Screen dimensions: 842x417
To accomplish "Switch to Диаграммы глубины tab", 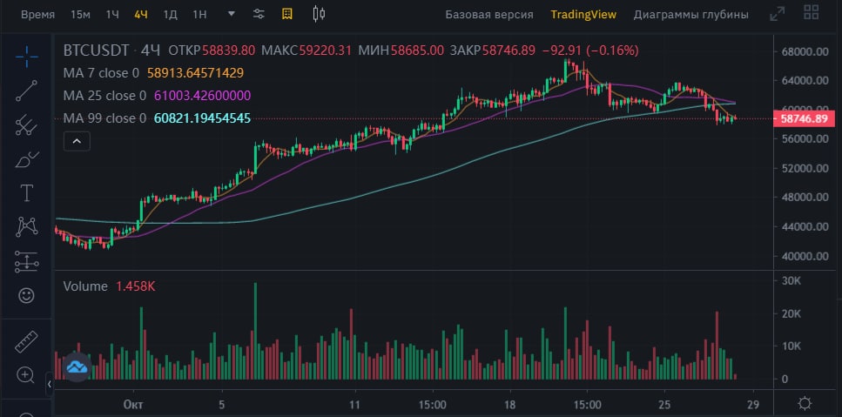I will (691, 15).
